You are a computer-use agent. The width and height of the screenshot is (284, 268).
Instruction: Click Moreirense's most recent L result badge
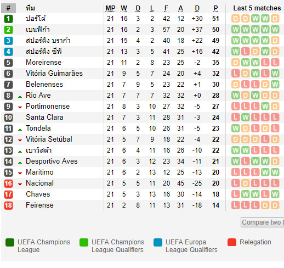(x=275, y=63)
